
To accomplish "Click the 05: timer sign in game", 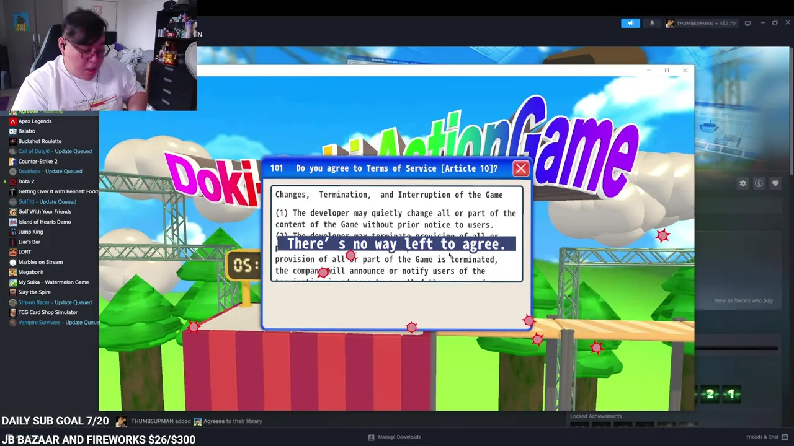I will 243,266.
